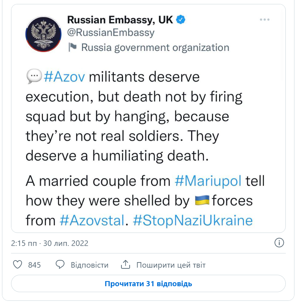Click the blue verified badge
Viewport: 298px width, 302px height.
click(x=181, y=20)
